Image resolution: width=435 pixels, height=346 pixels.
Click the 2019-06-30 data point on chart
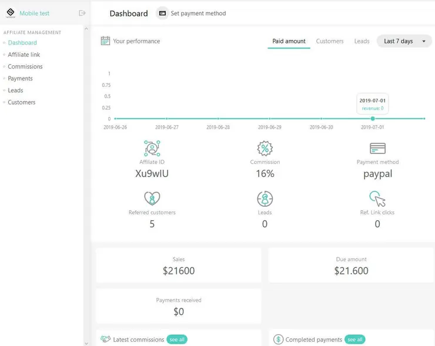tap(322, 119)
